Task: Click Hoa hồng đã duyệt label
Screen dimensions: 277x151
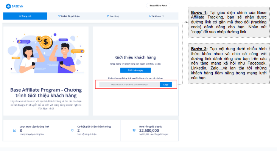Action: tap(150, 126)
